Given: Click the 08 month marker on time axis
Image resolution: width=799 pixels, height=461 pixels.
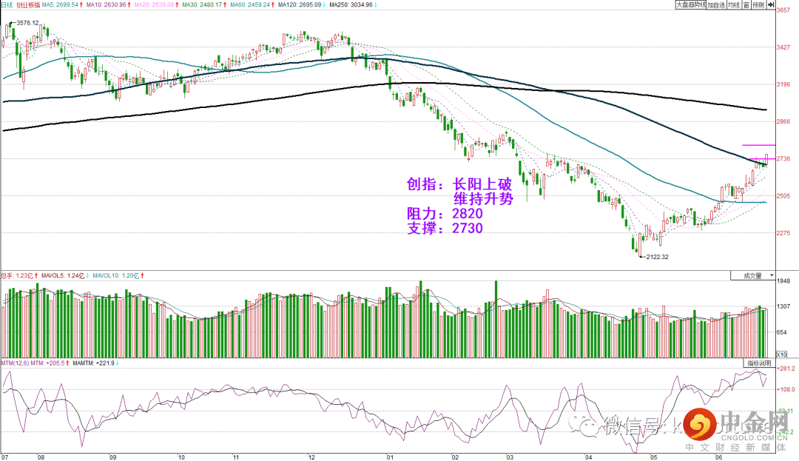Looking at the screenshot, I should point(41,457).
